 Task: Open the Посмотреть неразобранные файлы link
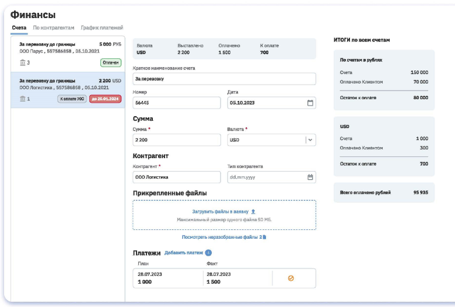coord(220,238)
